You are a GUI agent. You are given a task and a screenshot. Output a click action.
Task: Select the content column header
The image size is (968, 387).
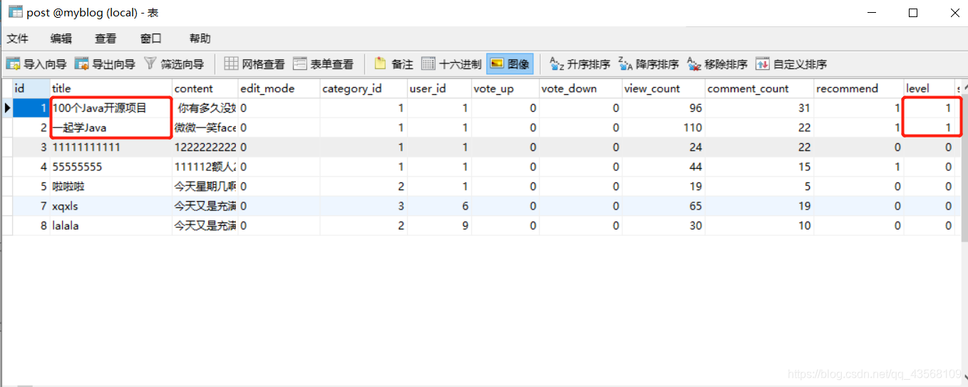pyautogui.click(x=205, y=88)
